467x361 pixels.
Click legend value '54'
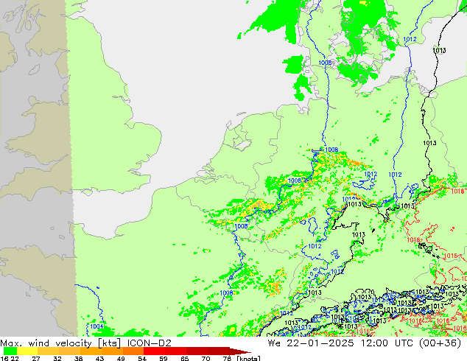[x=142, y=358]
